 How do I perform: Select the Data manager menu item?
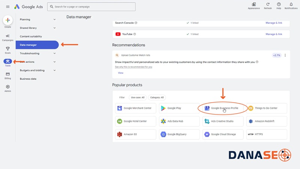(37, 45)
